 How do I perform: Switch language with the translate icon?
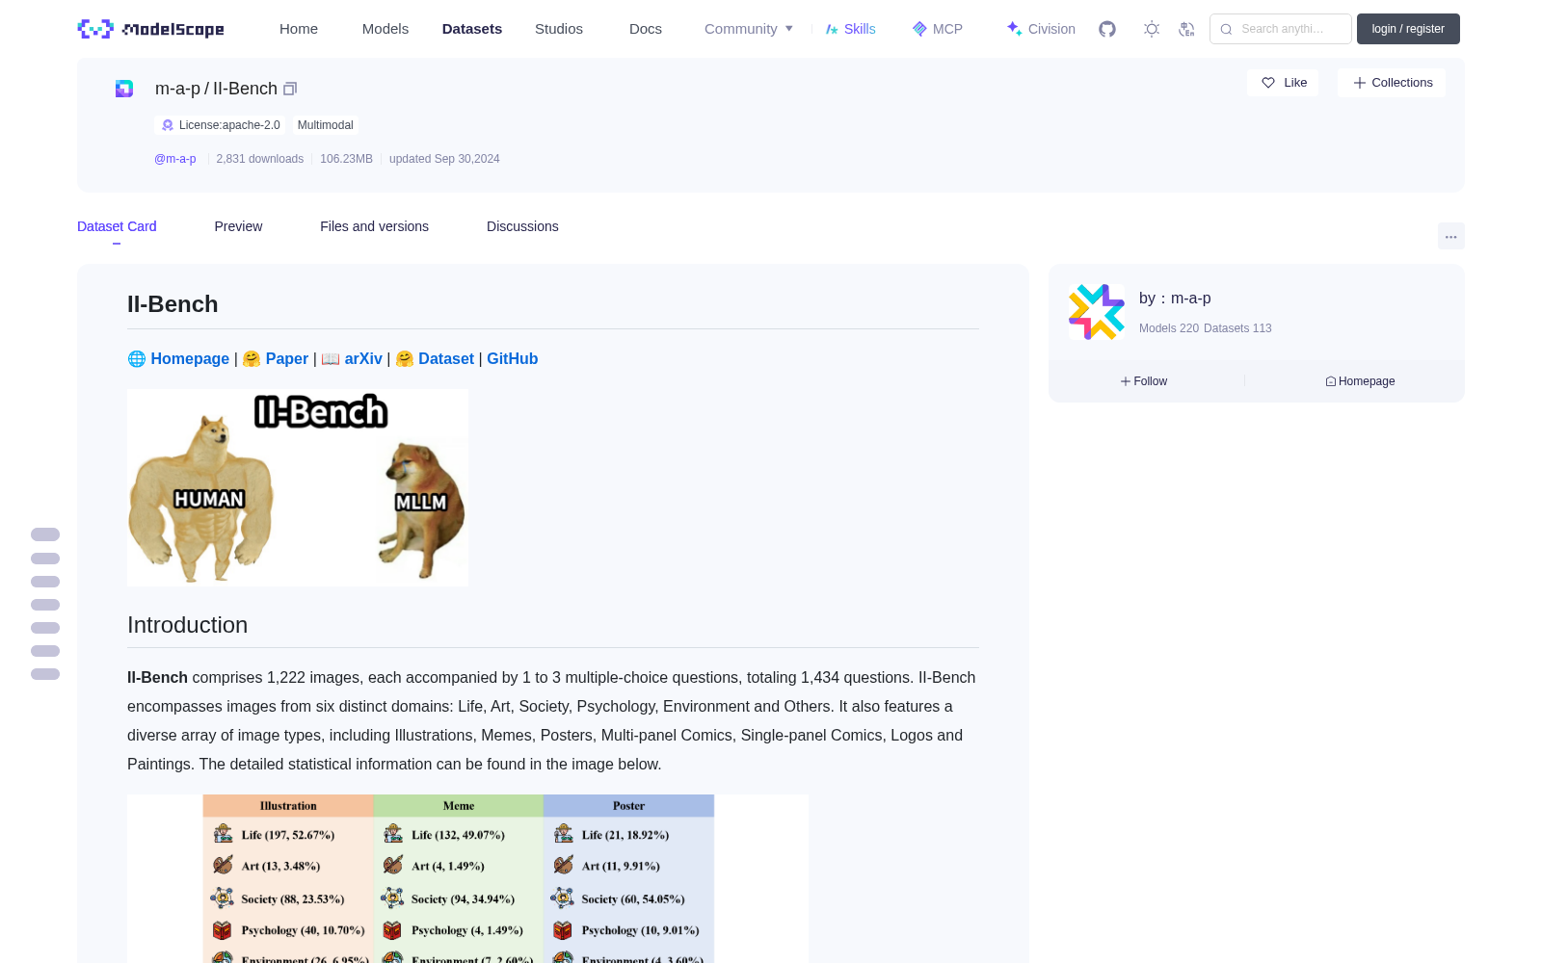[x=1186, y=29]
